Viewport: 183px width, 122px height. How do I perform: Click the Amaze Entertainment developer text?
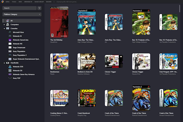click(x=166, y=115)
